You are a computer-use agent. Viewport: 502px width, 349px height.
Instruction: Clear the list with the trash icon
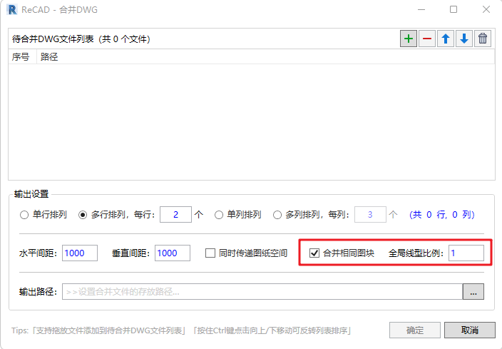click(483, 39)
